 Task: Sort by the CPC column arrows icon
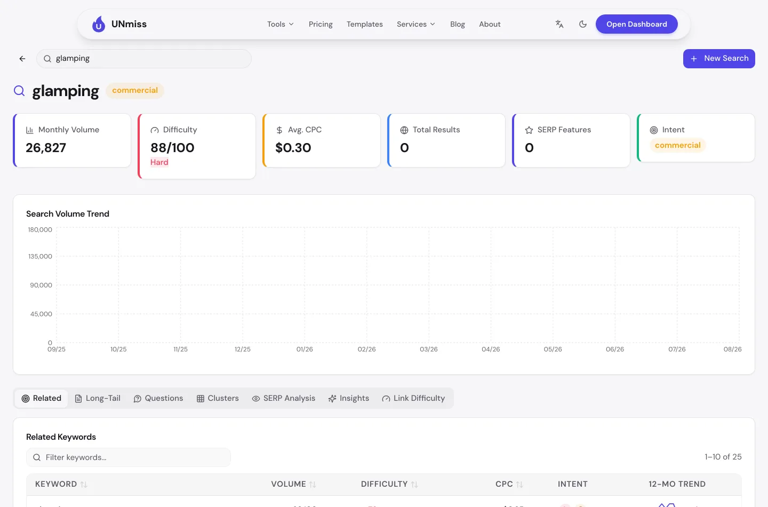tap(519, 485)
